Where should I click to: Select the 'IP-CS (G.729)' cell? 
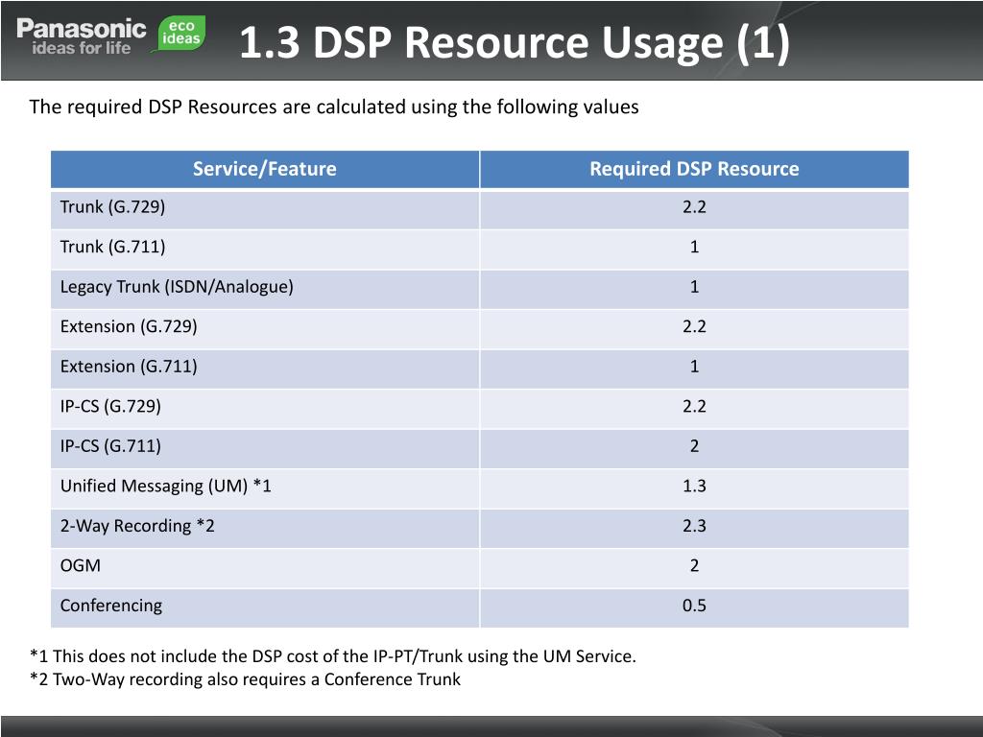click(265, 409)
